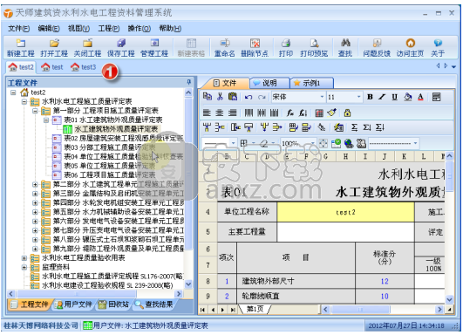Open the 帮助(H) menu
Screen dimensions: 463x335
(170, 29)
